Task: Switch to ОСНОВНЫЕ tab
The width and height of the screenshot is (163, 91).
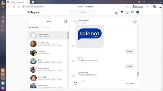Action: pyautogui.click(x=34, y=28)
